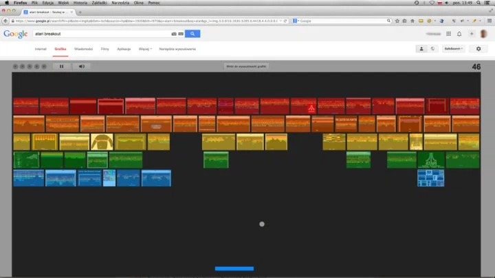495x278 pixels.
Task: Reload the page with the refresh icon
Action: coord(285,21)
